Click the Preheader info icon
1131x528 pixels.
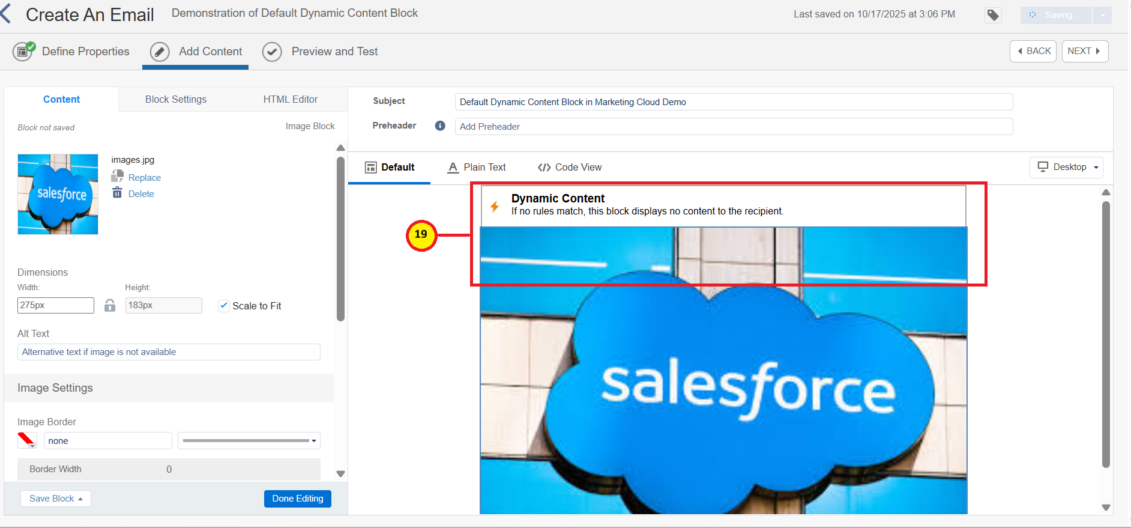point(440,126)
